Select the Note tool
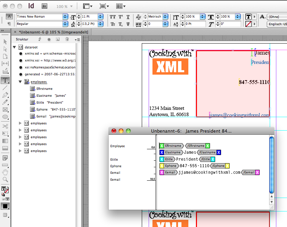 5,158
